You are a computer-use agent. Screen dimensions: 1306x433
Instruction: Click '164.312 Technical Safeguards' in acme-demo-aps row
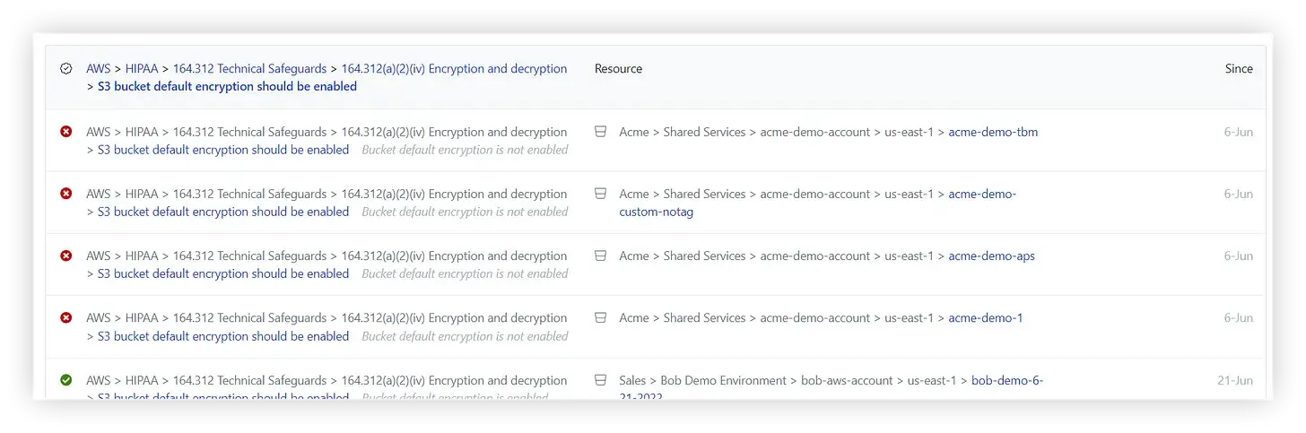click(x=249, y=255)
